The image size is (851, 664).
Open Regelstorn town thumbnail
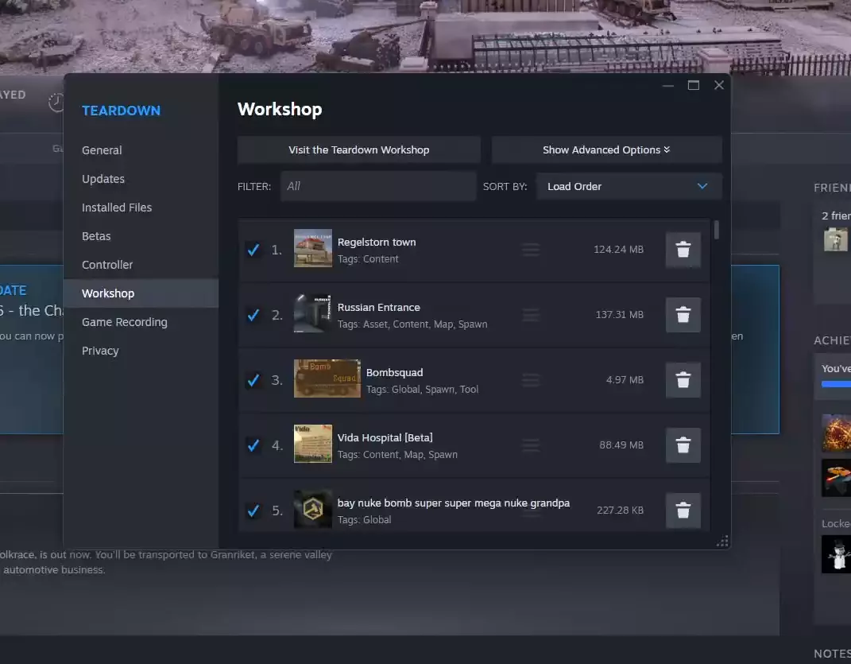click(312, 248)
